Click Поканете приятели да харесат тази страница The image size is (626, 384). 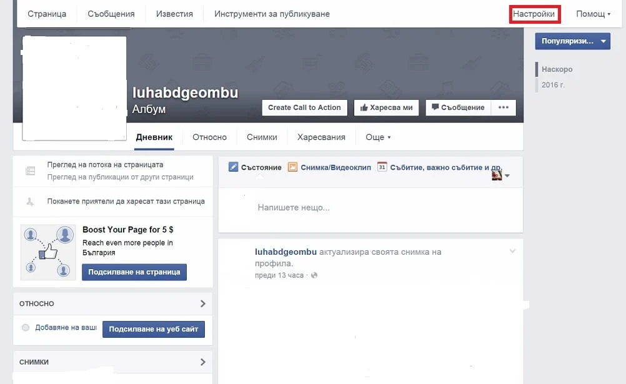coord(126,202)
